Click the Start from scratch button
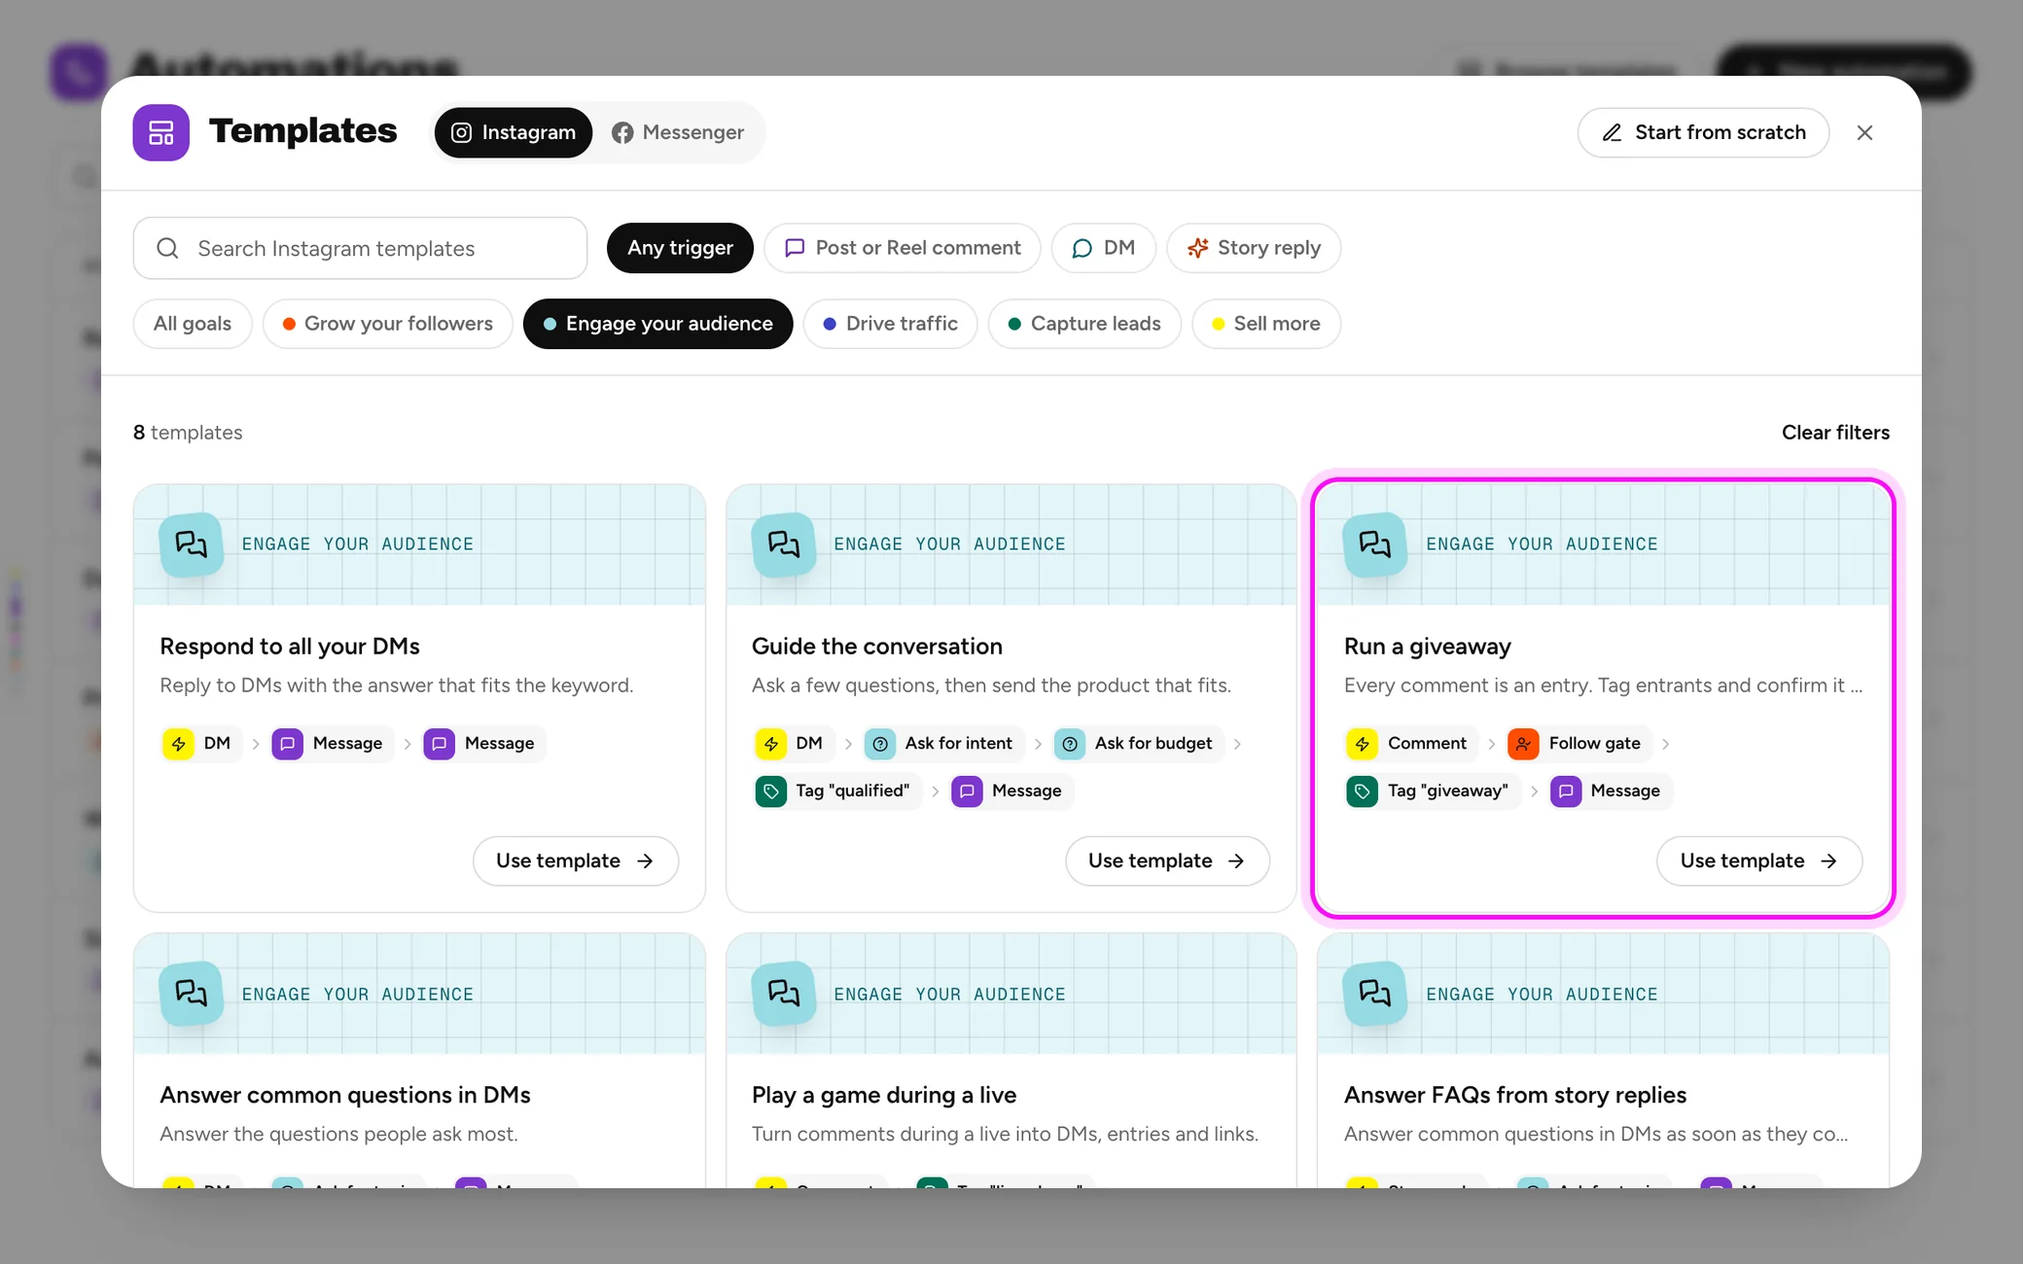Screen dimensions: 2023x1264 [1703, 132]
